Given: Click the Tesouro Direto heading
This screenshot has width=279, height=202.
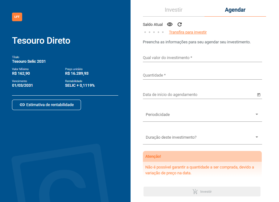Looking at the screenshot, I should pyautogui.click(x=41, y=41).
